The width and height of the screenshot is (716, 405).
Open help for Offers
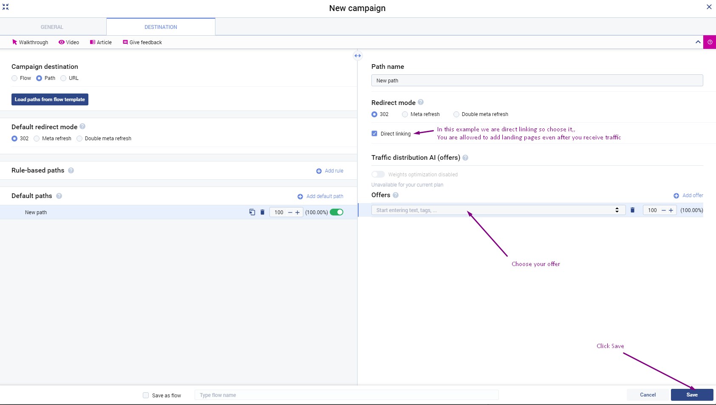[x=396, y=195]
